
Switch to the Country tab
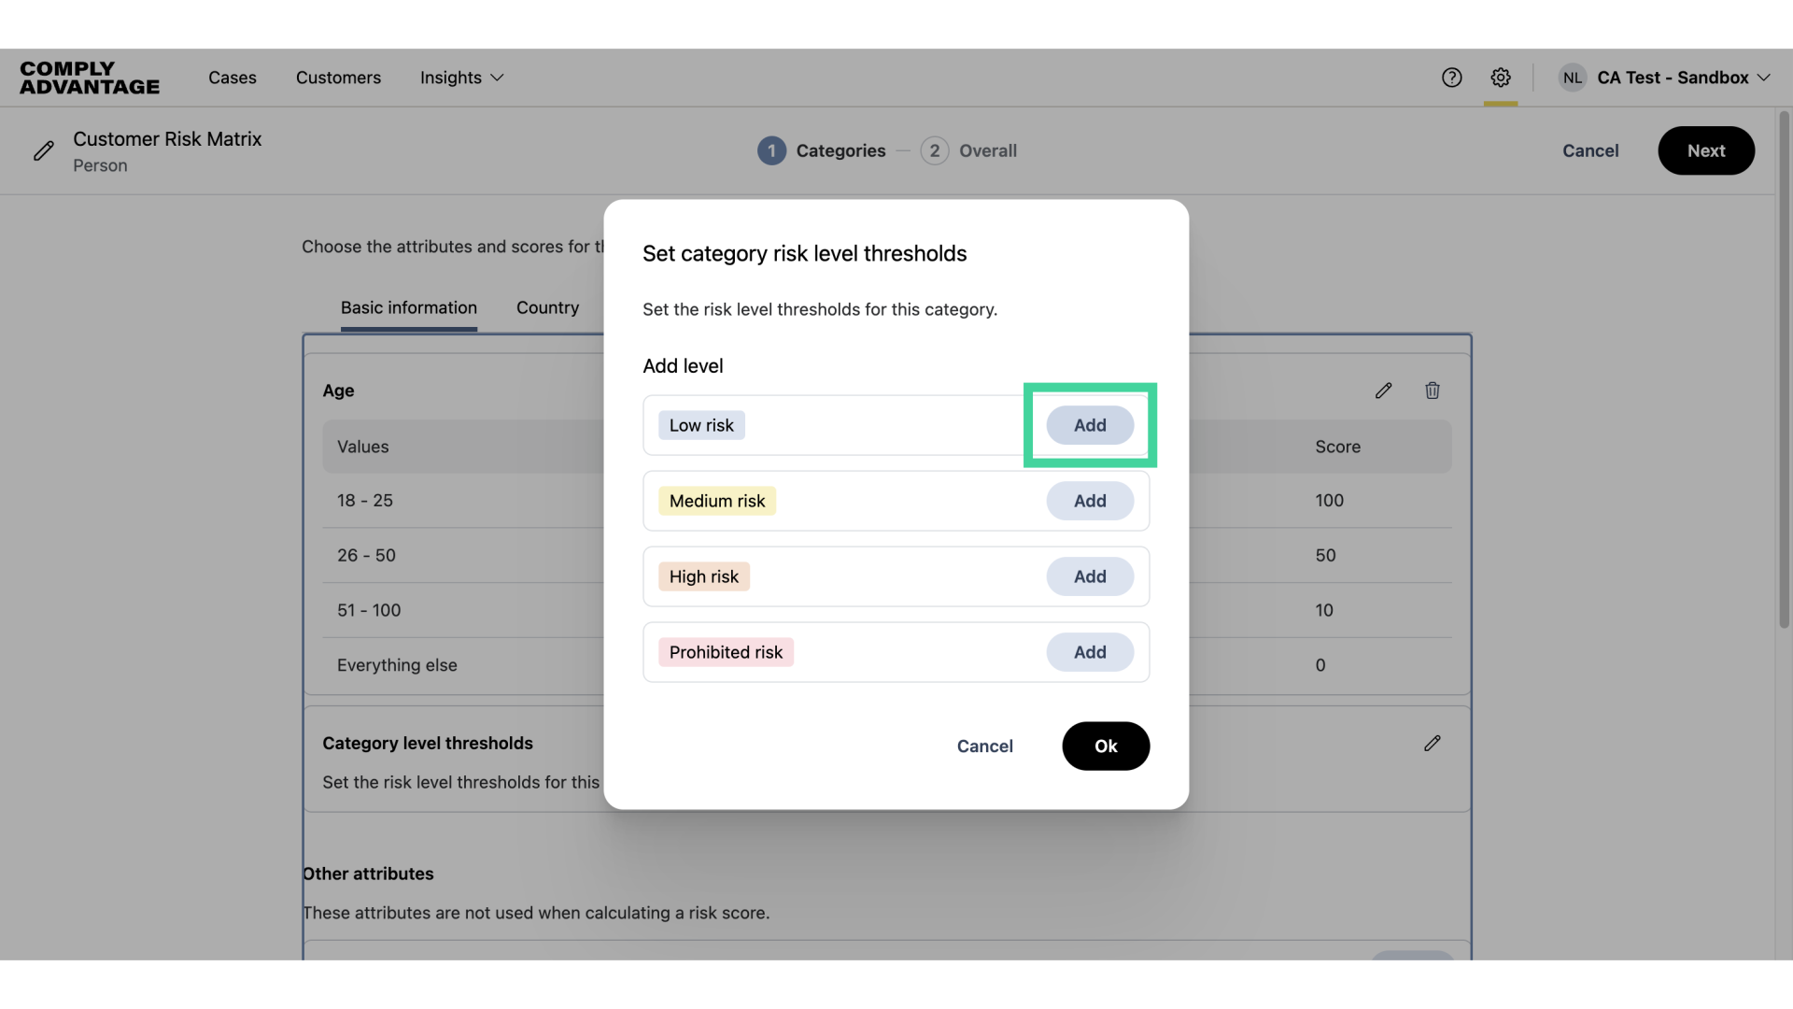click(547, 307)
